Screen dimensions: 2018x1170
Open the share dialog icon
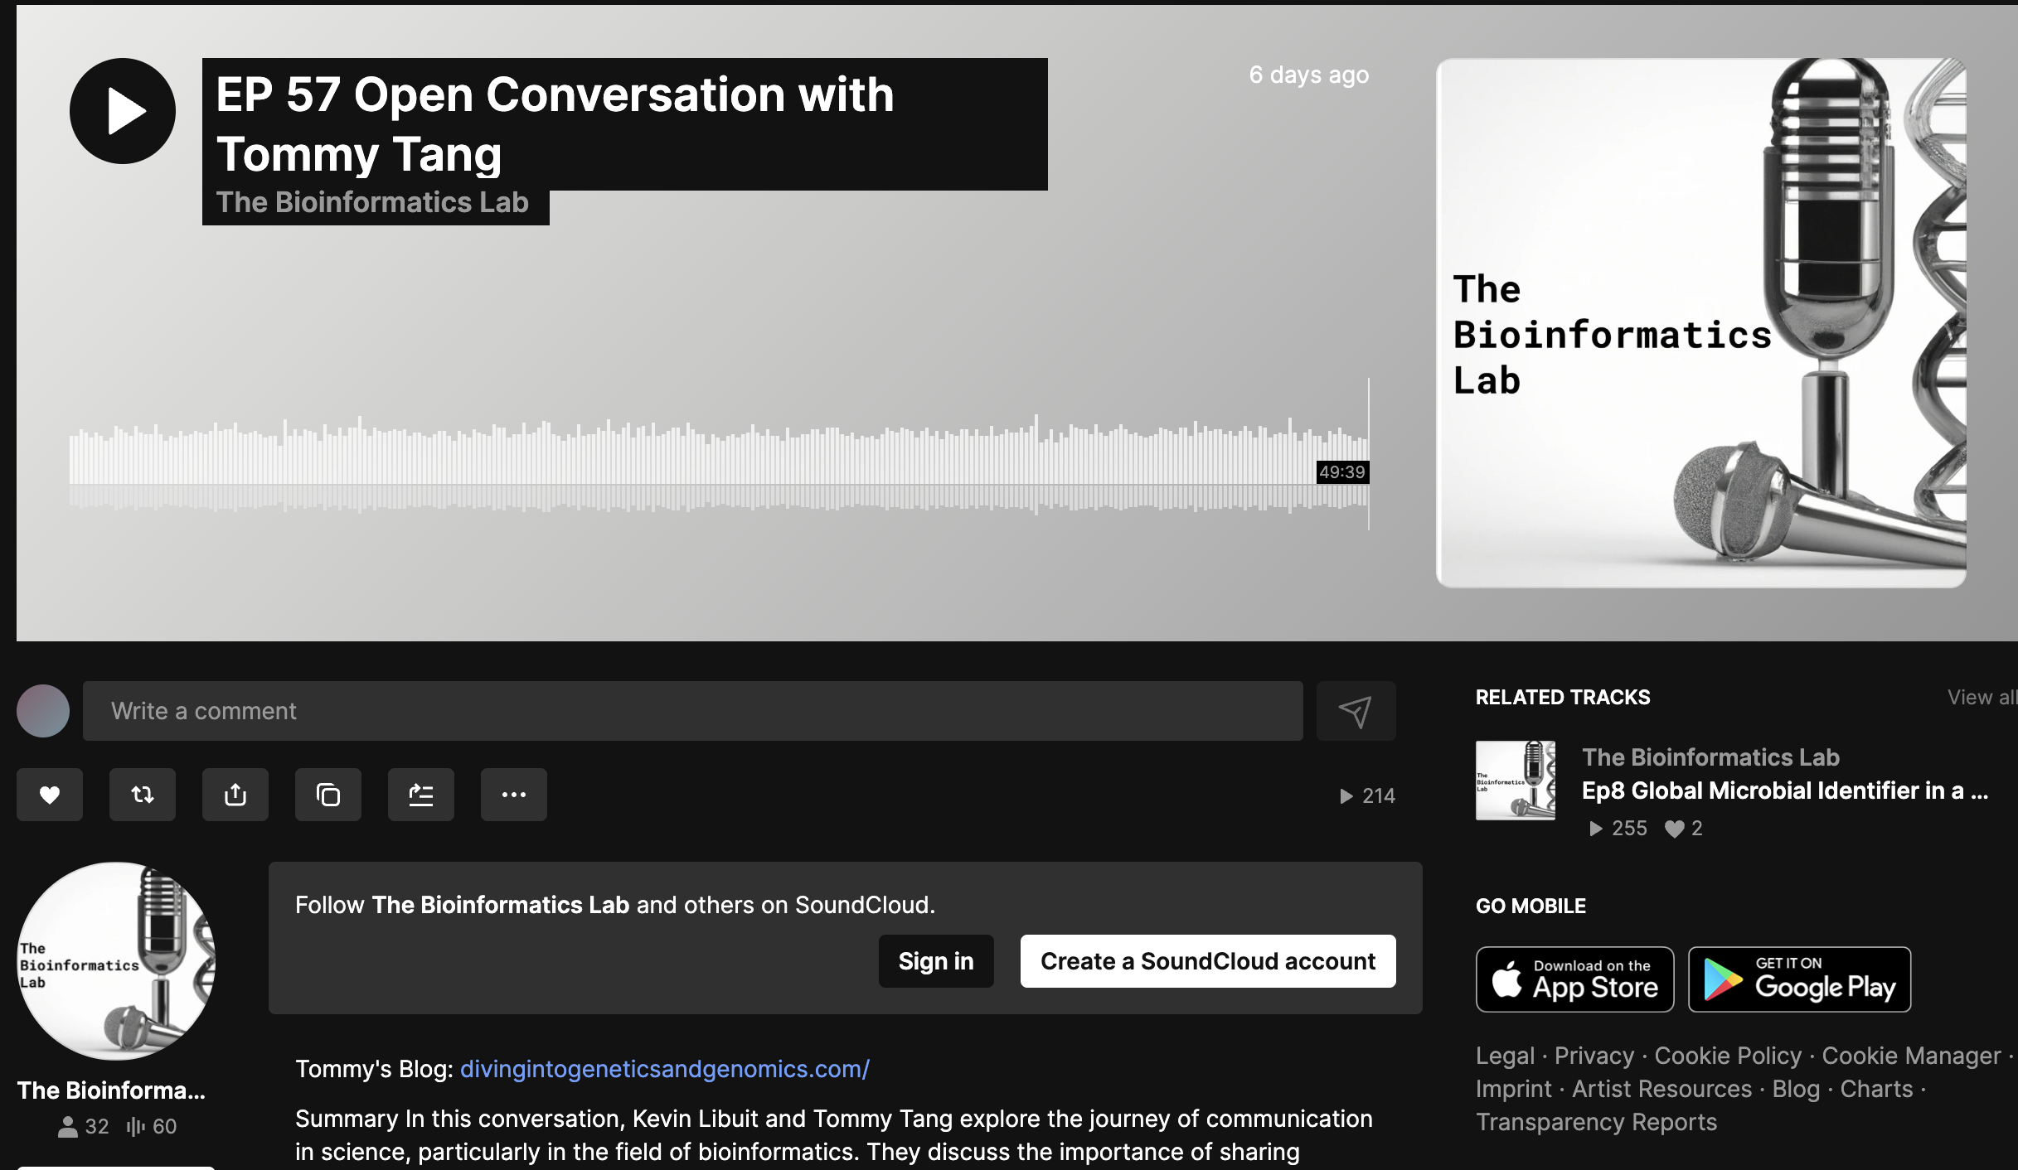tap(235, 795)
